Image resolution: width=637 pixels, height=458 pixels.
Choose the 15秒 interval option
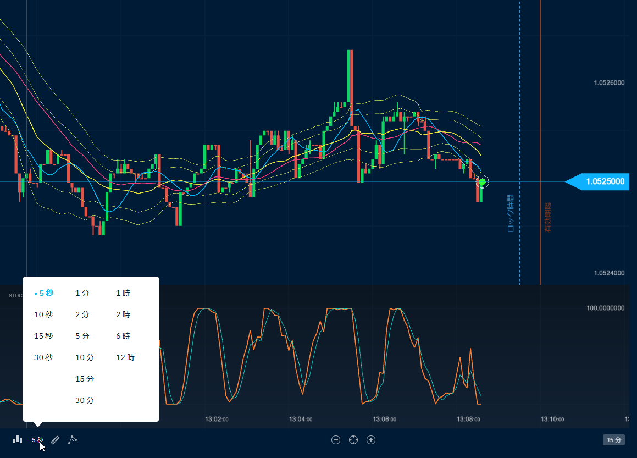pyautogui.click(x=43, y=336)
